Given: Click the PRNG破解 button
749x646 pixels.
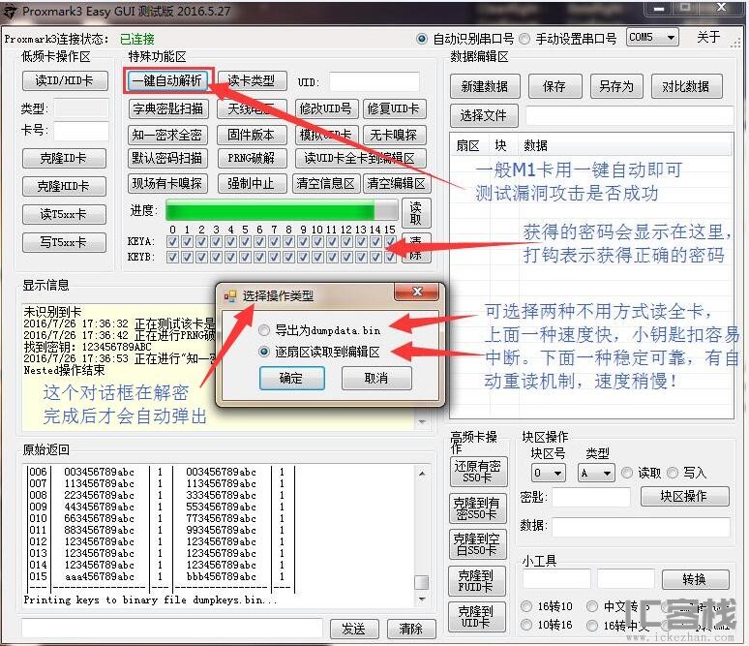Looking at the screenshot, I should 253,158.
